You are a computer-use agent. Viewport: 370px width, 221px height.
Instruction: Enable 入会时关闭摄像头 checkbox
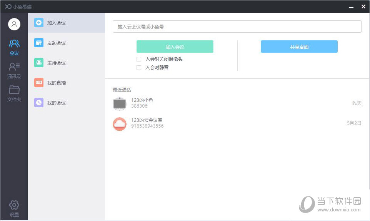click(139, 59)
